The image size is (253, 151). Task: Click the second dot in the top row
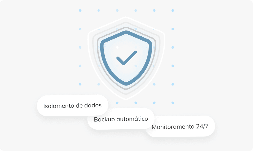pos(98,10)
